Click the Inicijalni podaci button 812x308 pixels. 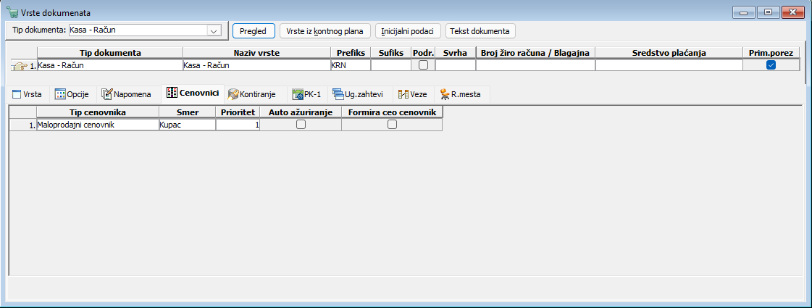tap(408, 30)
